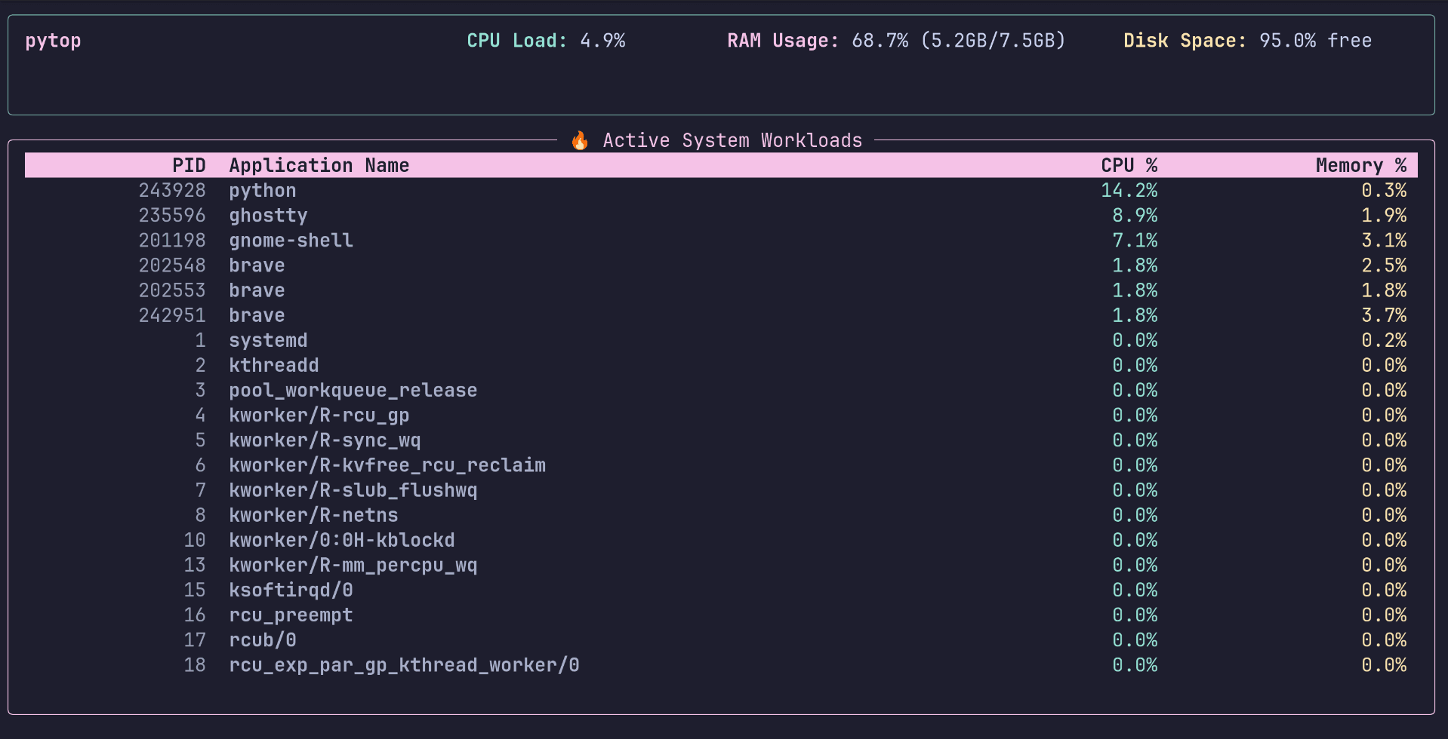This screenshot has width=1448, height=739.
Task: Select the RAM Usage 68.7% readout
Action: 896,41
